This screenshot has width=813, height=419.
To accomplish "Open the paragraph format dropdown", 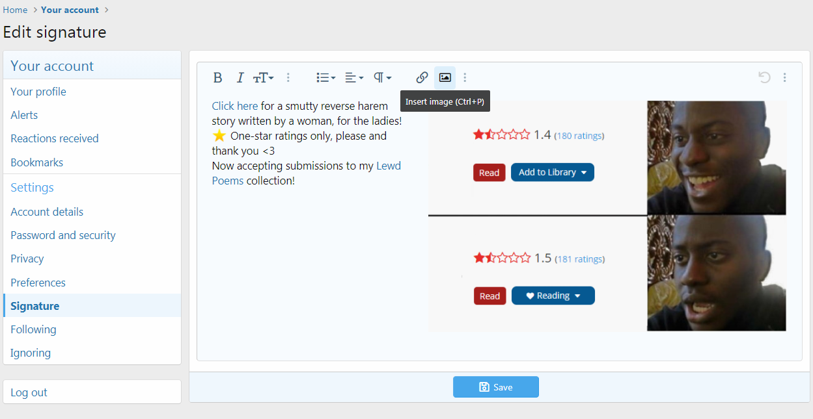I will (x=382, y=78).
